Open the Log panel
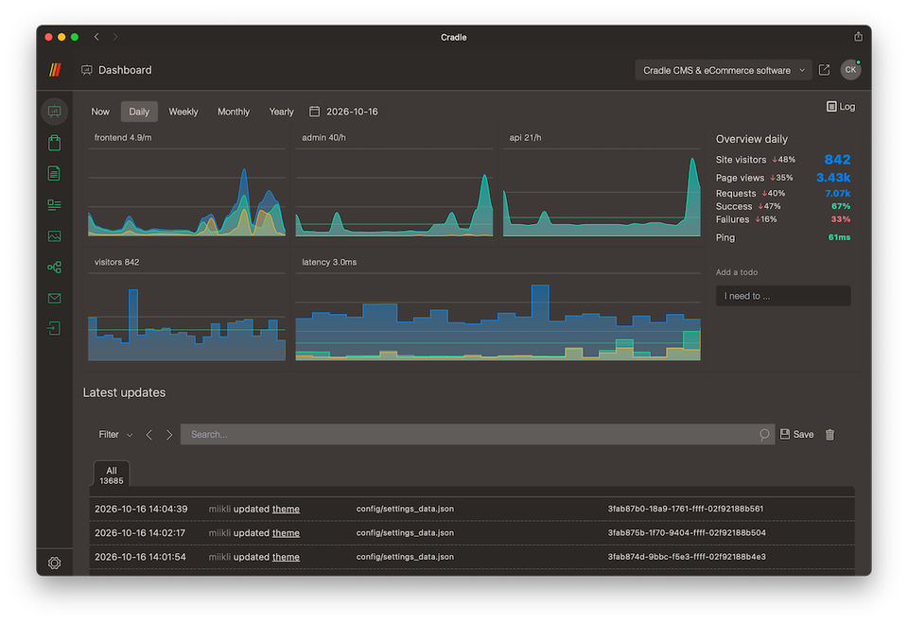The height and width of the screenshot is (624, 908). tap(841, 107)
